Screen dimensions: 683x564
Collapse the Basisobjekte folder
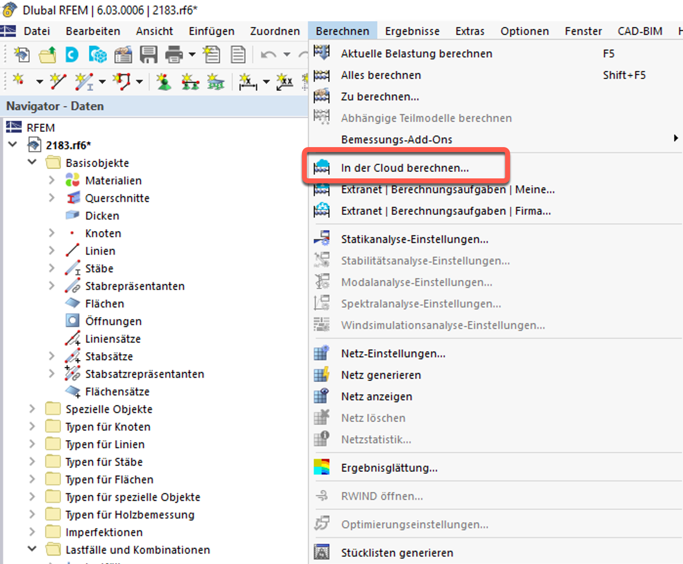tap(32, 162)
